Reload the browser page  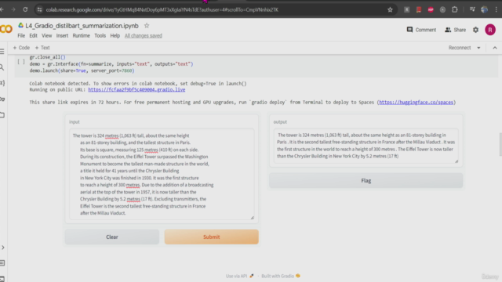tap(25, 9)
